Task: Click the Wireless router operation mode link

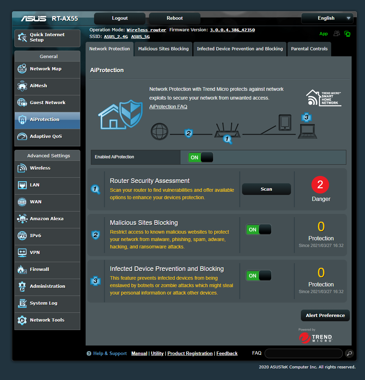Action: pos(146,30)
